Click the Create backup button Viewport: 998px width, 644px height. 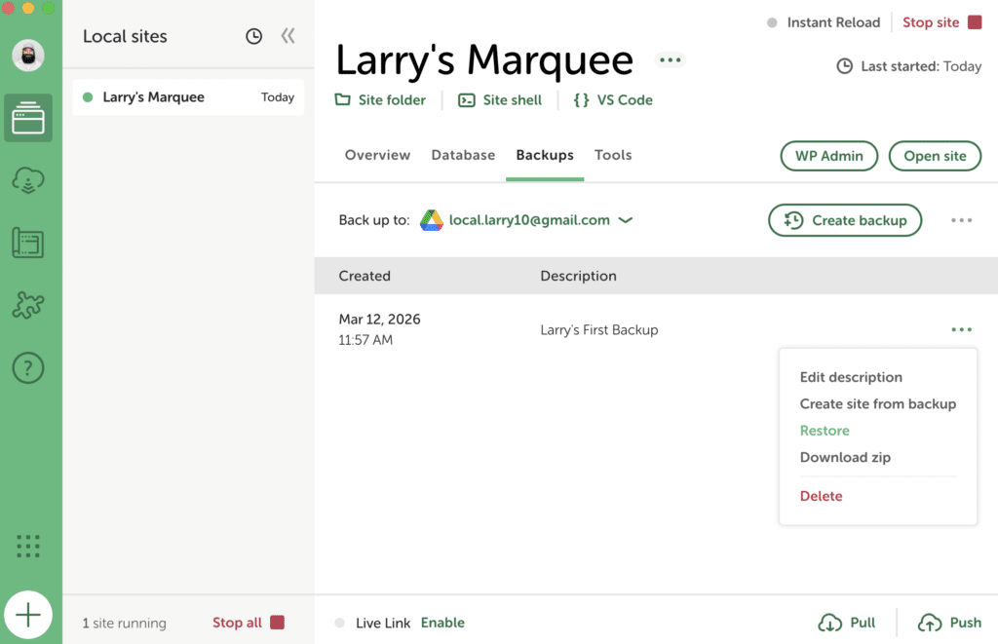coord(845,220)
